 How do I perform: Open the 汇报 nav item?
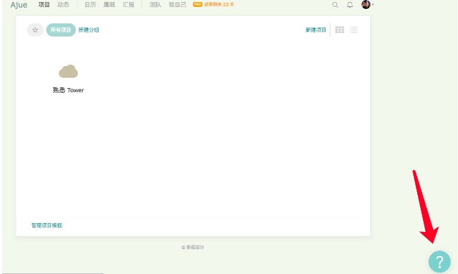coord(128,5)
